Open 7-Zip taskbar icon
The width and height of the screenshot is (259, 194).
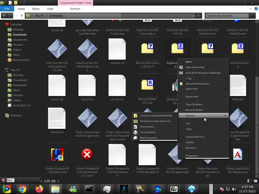174,189
